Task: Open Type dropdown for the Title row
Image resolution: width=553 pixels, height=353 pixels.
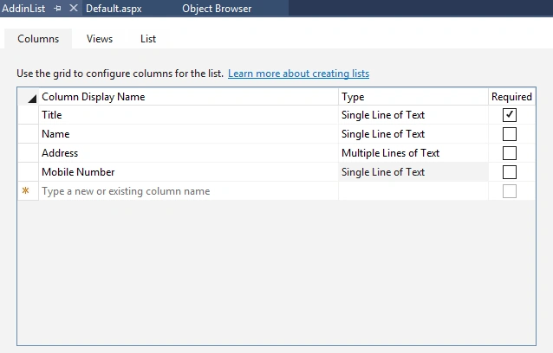Action: tap(413, 115)
